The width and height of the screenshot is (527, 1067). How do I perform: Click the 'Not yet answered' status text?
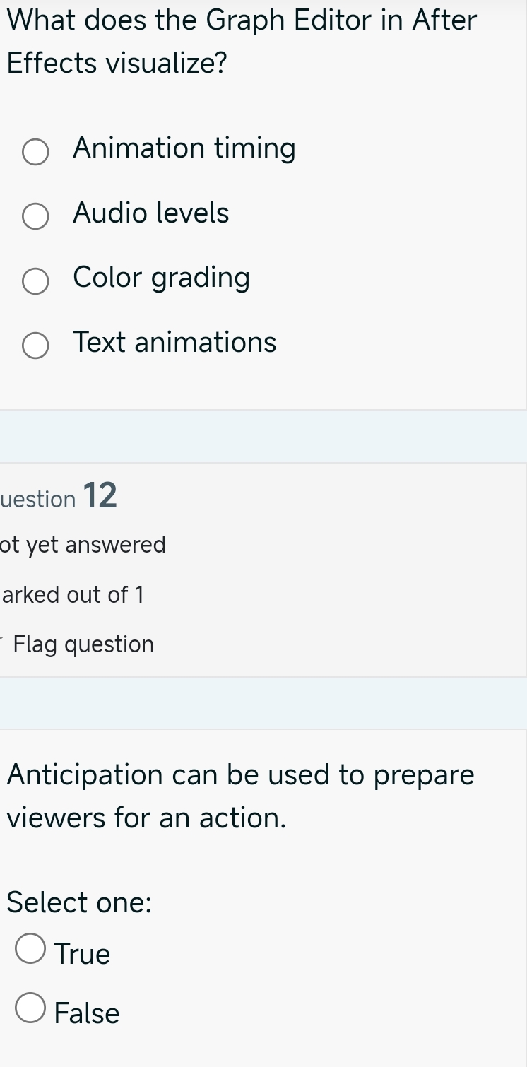[83, 545]
